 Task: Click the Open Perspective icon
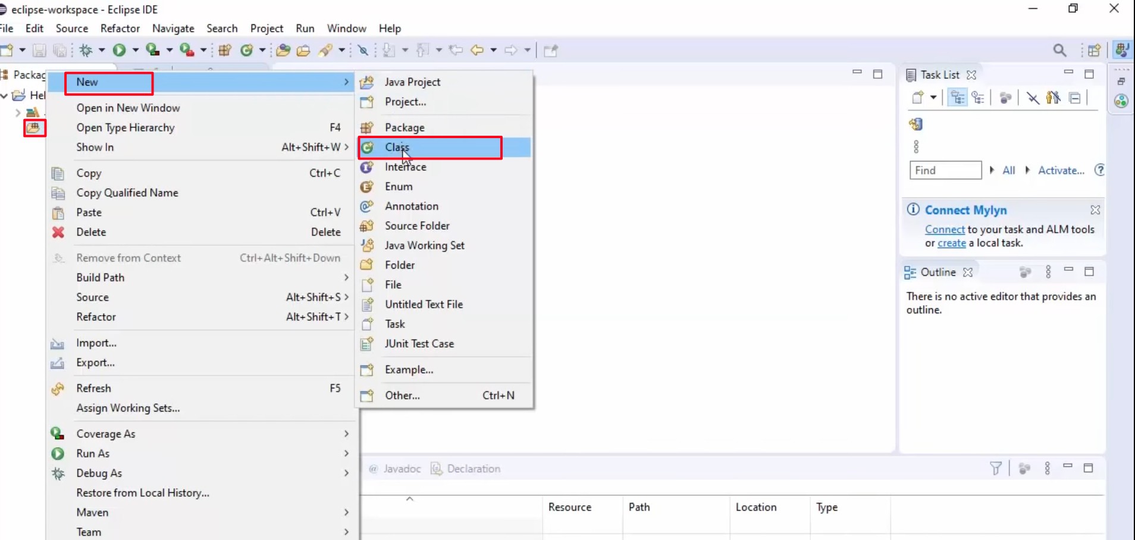point(1094,51)
